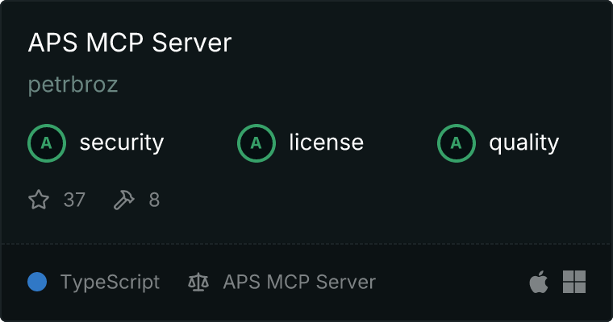The width and height of the screenshot is (613, 322).
Task: Click the license grade A badge
Action: coord(256,143)
